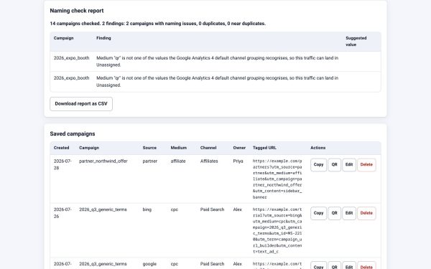
Task: Open QR for partner_northwind_offer campaign
Action: pos(334,165)
